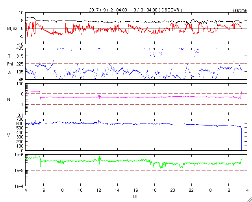
Task: Click the "2" hour tick on UT axis
Action: coord(229,191)
